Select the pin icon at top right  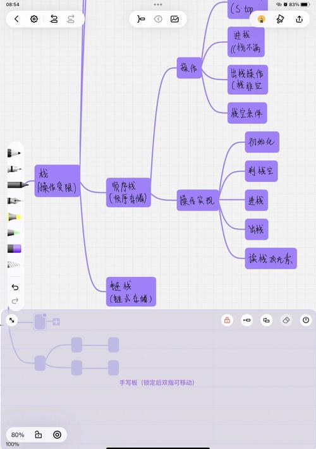point(280,19)
